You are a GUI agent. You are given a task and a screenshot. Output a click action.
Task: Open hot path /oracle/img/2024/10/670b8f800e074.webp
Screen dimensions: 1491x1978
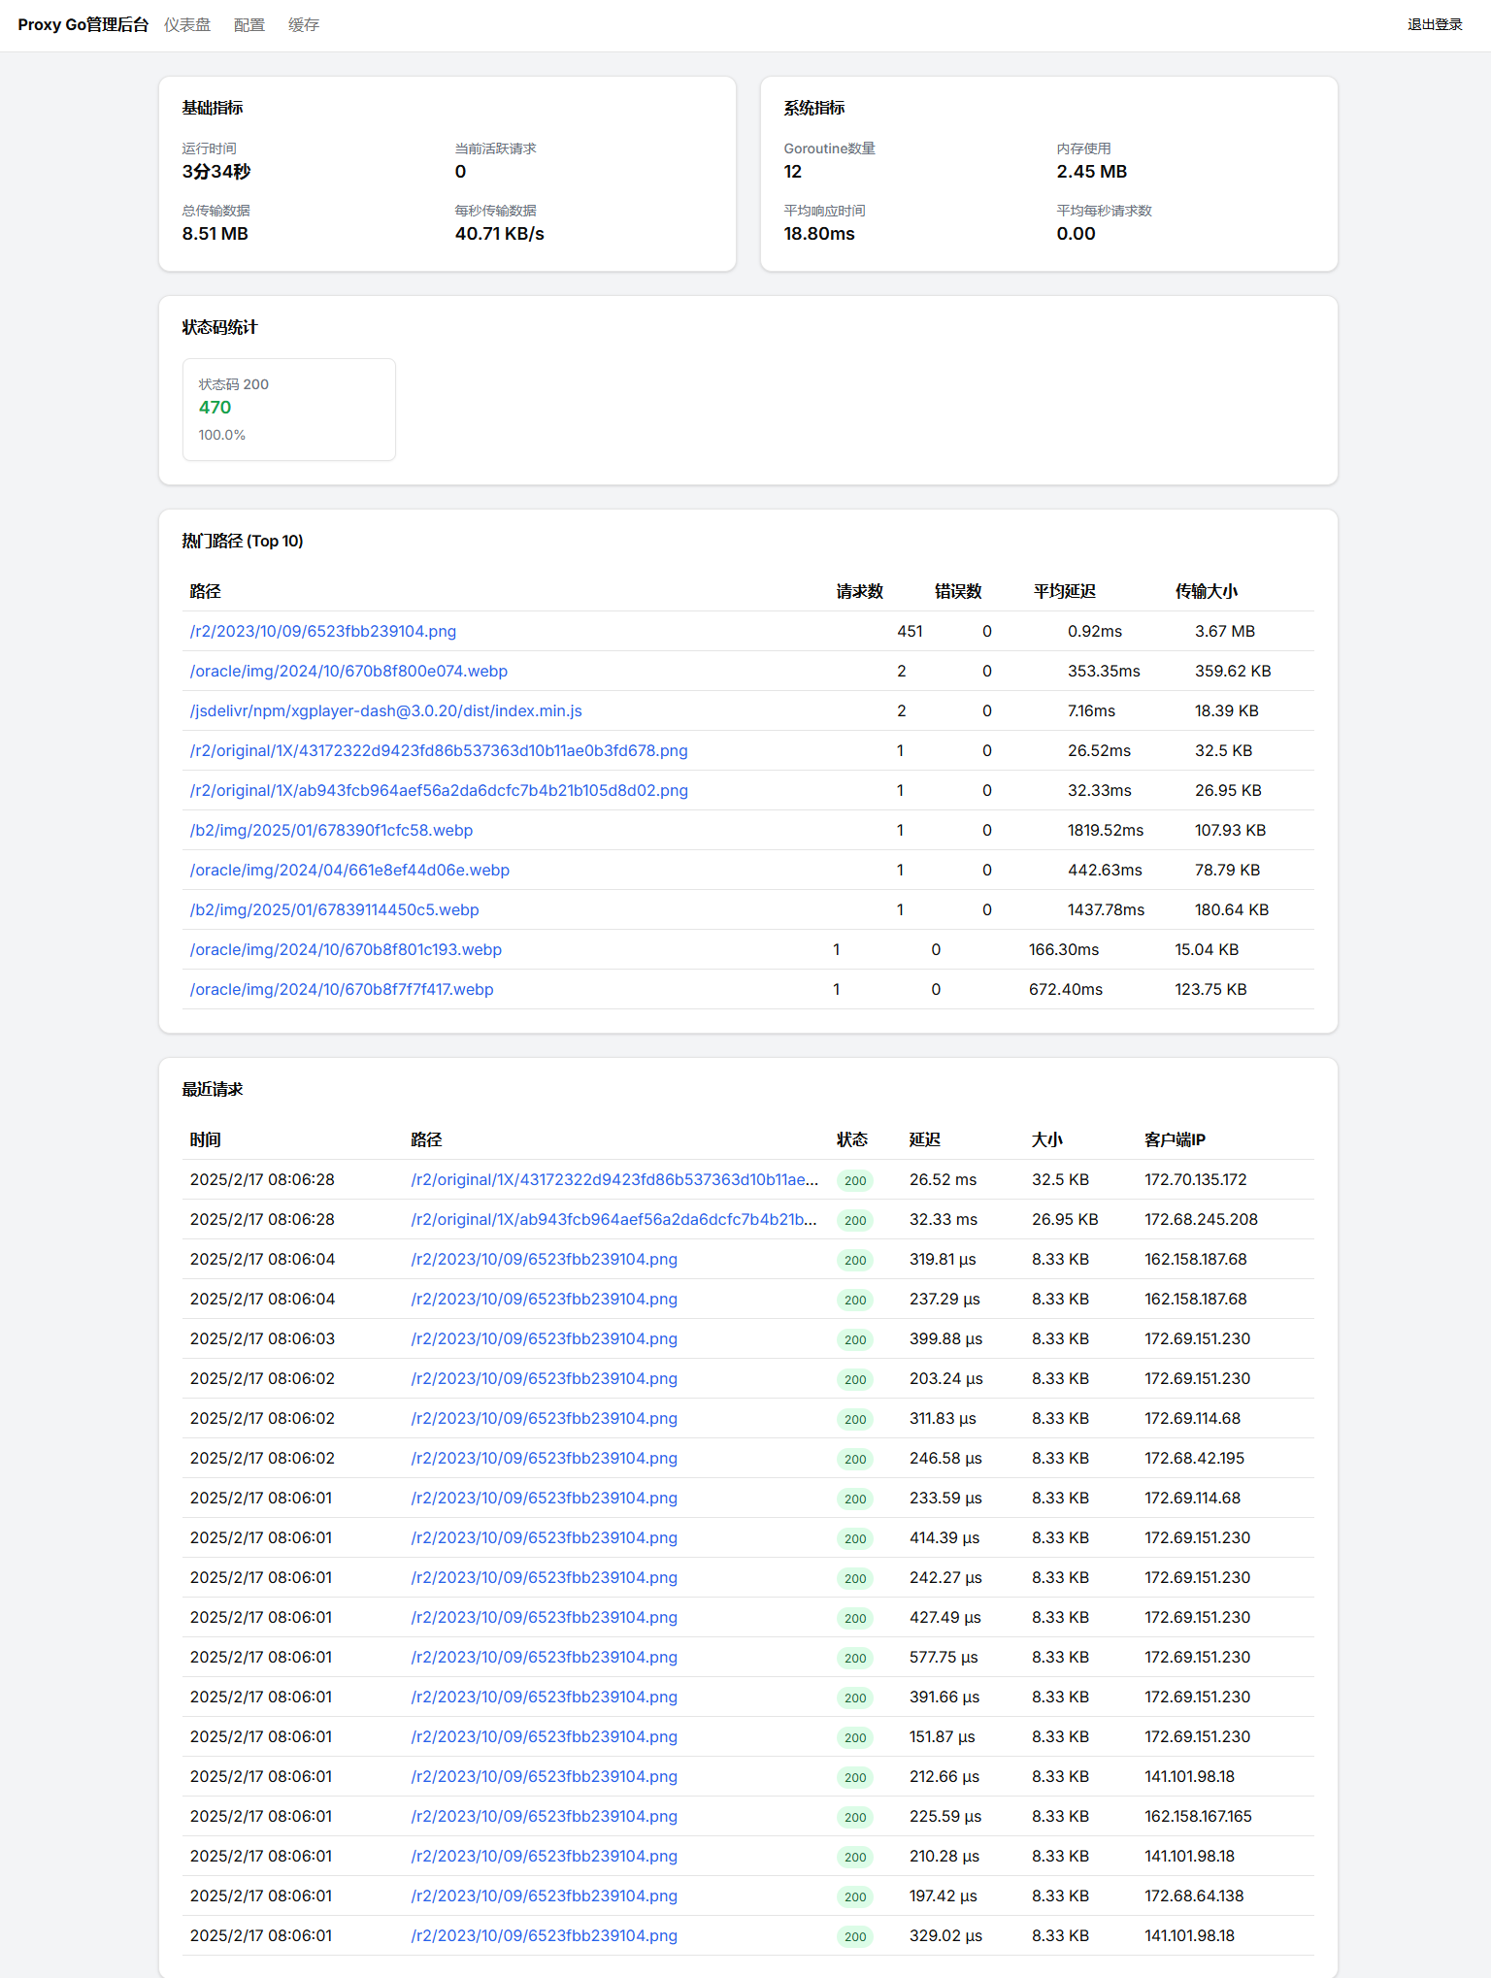coord(348,672)
